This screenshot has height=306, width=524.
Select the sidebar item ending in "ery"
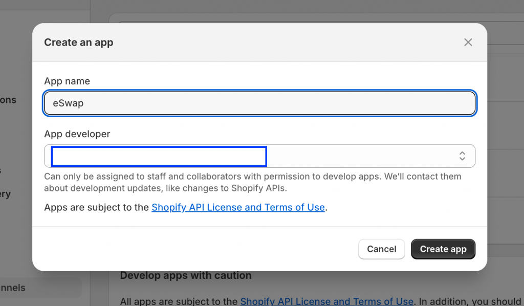point(6,194)
